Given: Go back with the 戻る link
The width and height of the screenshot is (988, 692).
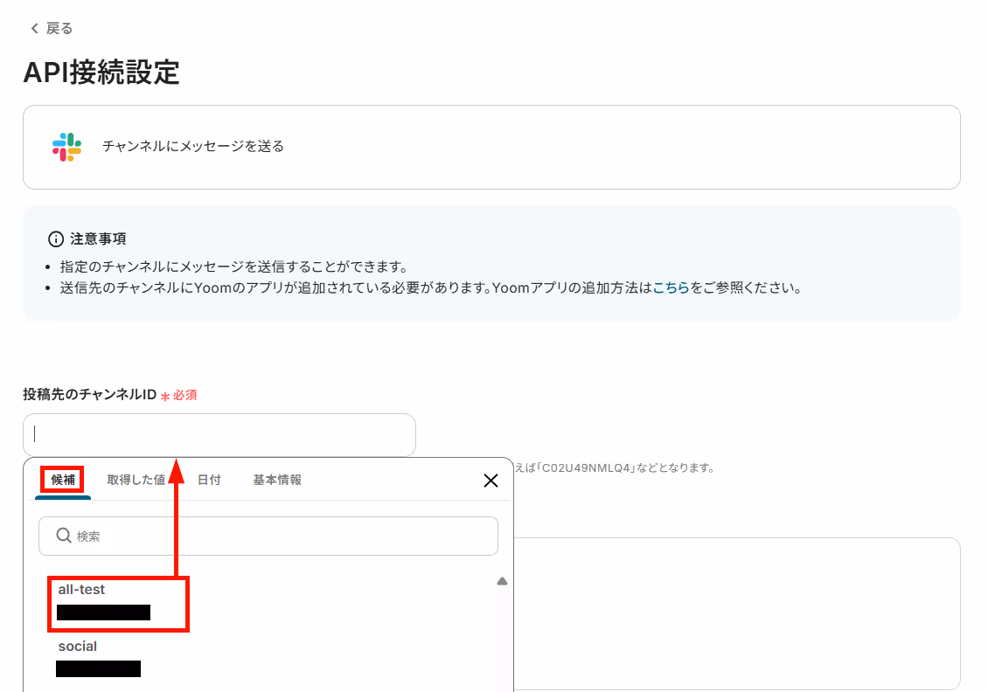Looking at the screenshot, I should click(52, 28).
